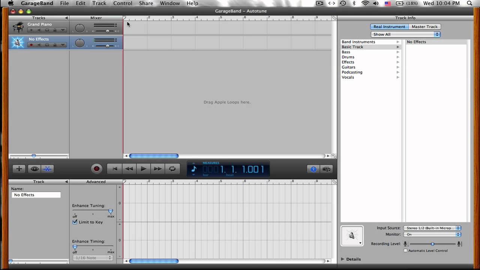Click the Bluetooth menu bar icon
The image size is (480, 270).
354,3
